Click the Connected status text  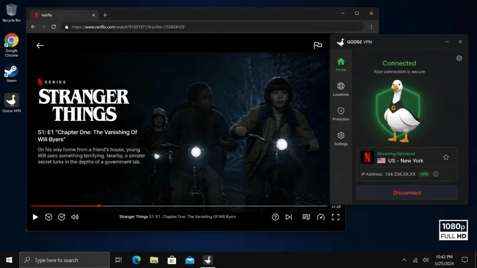tap(399, 63)
